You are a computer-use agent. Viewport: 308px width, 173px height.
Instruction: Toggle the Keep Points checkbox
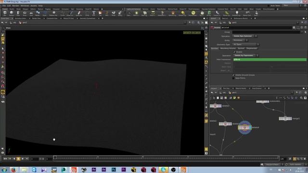(x=233, y=78)
